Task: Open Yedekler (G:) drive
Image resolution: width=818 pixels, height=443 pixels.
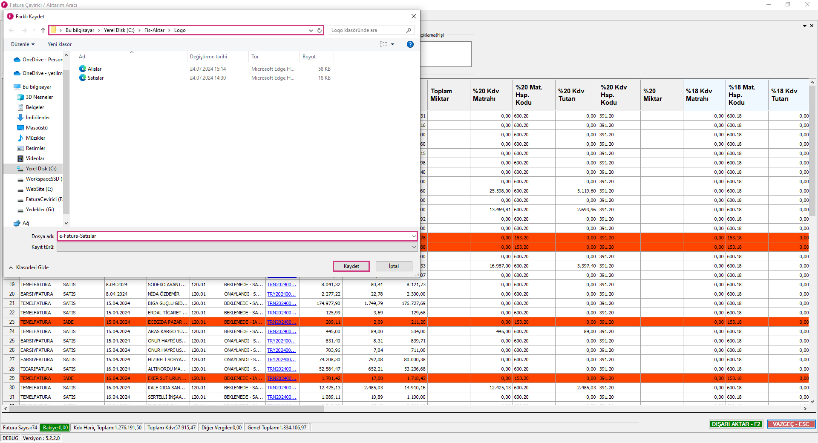Action: point(40,210)
